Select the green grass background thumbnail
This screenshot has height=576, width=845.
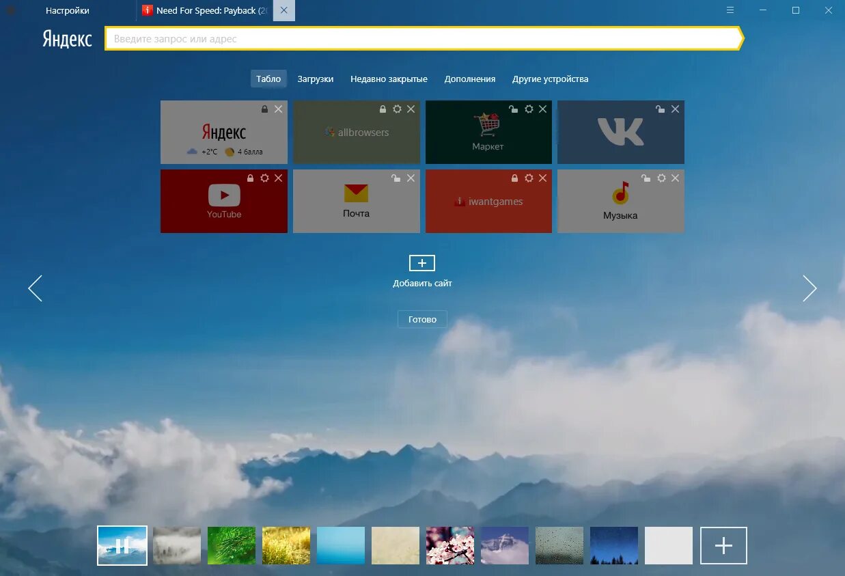point(232,545)
